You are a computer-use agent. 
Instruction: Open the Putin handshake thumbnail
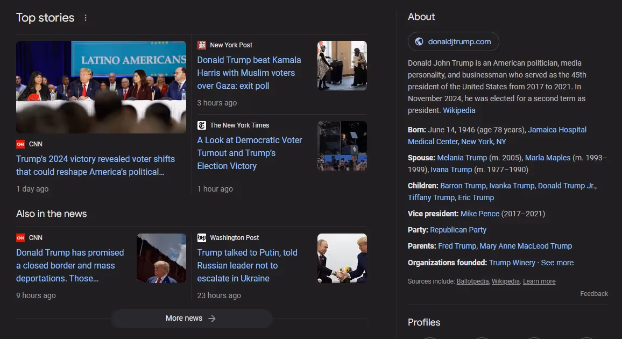point(342,258)
